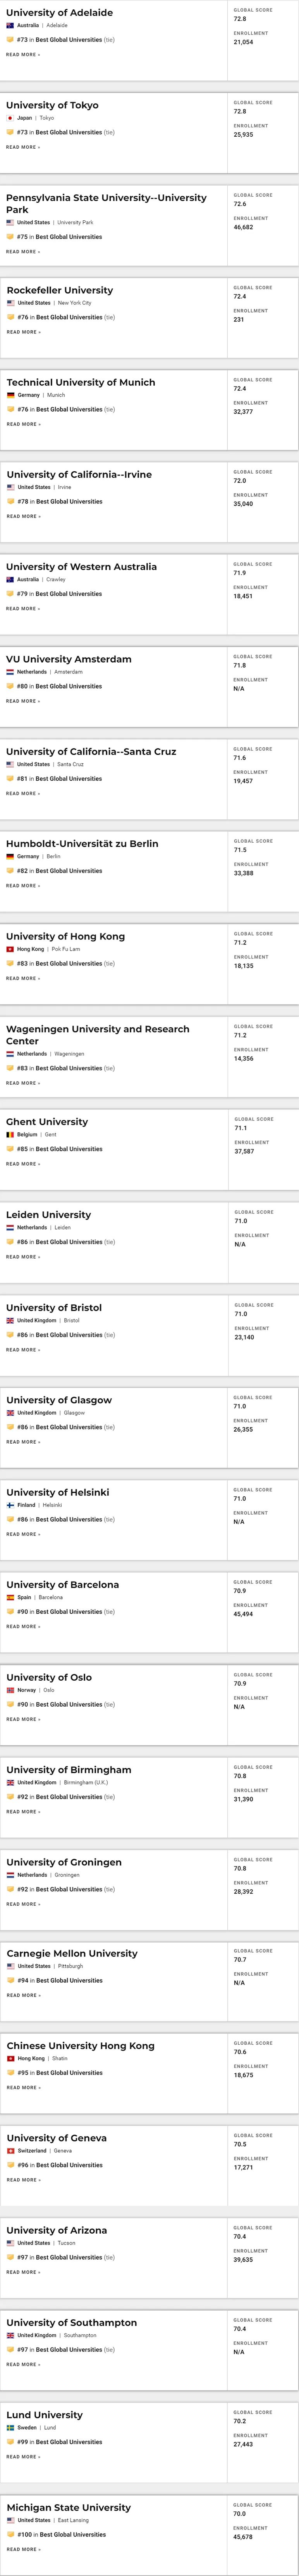Click the Germany flag beside Munich
The height and width of the screenshot is (2576, 299).
10,395
